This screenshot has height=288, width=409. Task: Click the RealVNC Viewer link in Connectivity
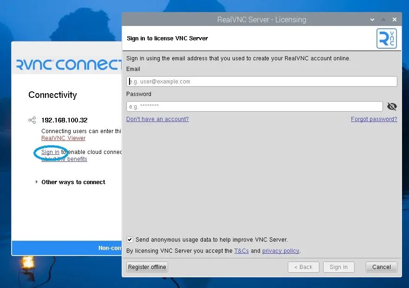[64, 138]
